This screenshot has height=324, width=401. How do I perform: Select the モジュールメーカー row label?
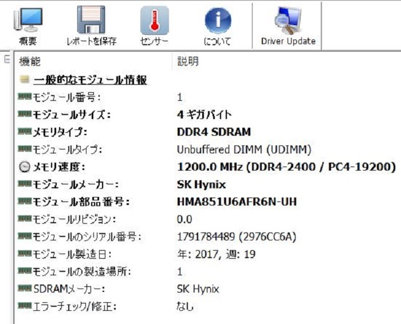76,184
